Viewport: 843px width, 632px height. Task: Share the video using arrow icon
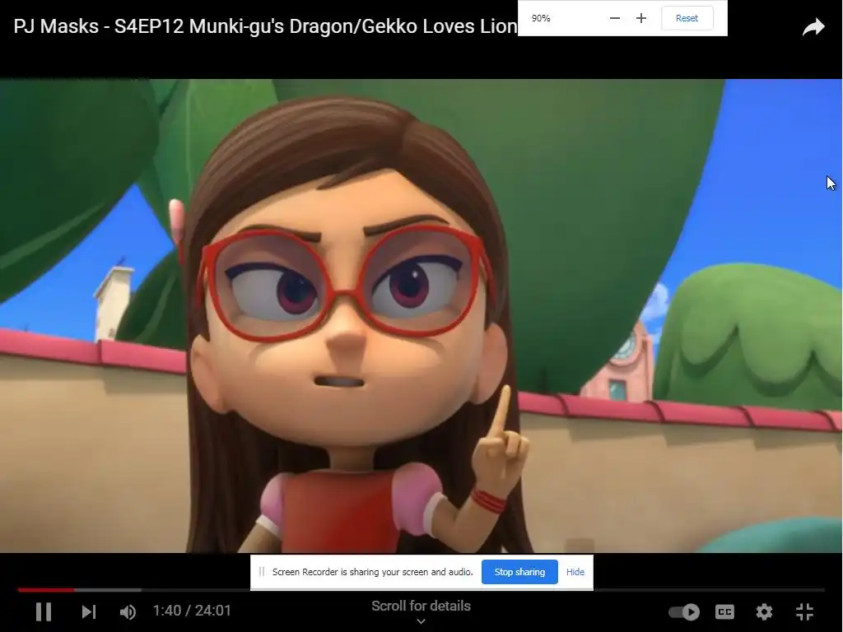(x=813, y=27)
